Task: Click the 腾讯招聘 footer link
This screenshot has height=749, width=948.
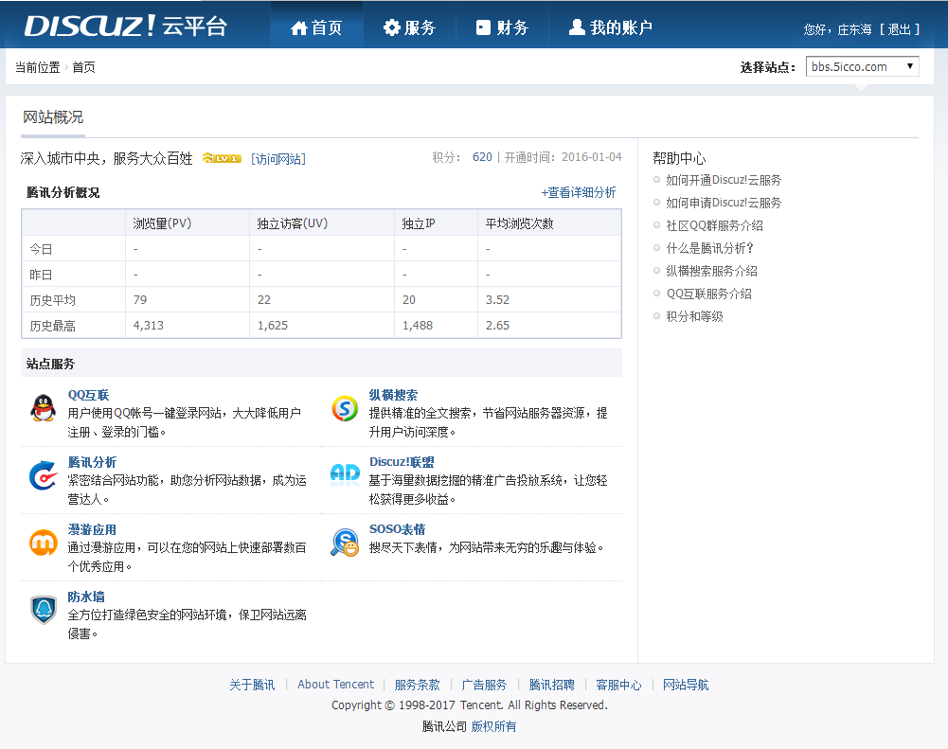Action: coord(551,685)
